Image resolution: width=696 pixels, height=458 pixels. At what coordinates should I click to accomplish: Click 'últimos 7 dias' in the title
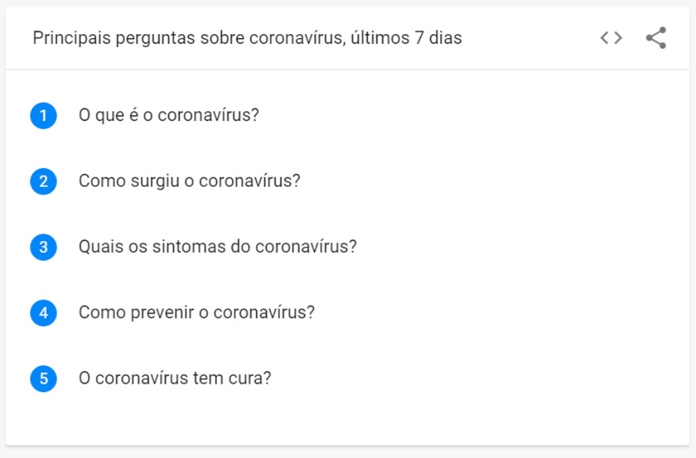click(406, 38)
